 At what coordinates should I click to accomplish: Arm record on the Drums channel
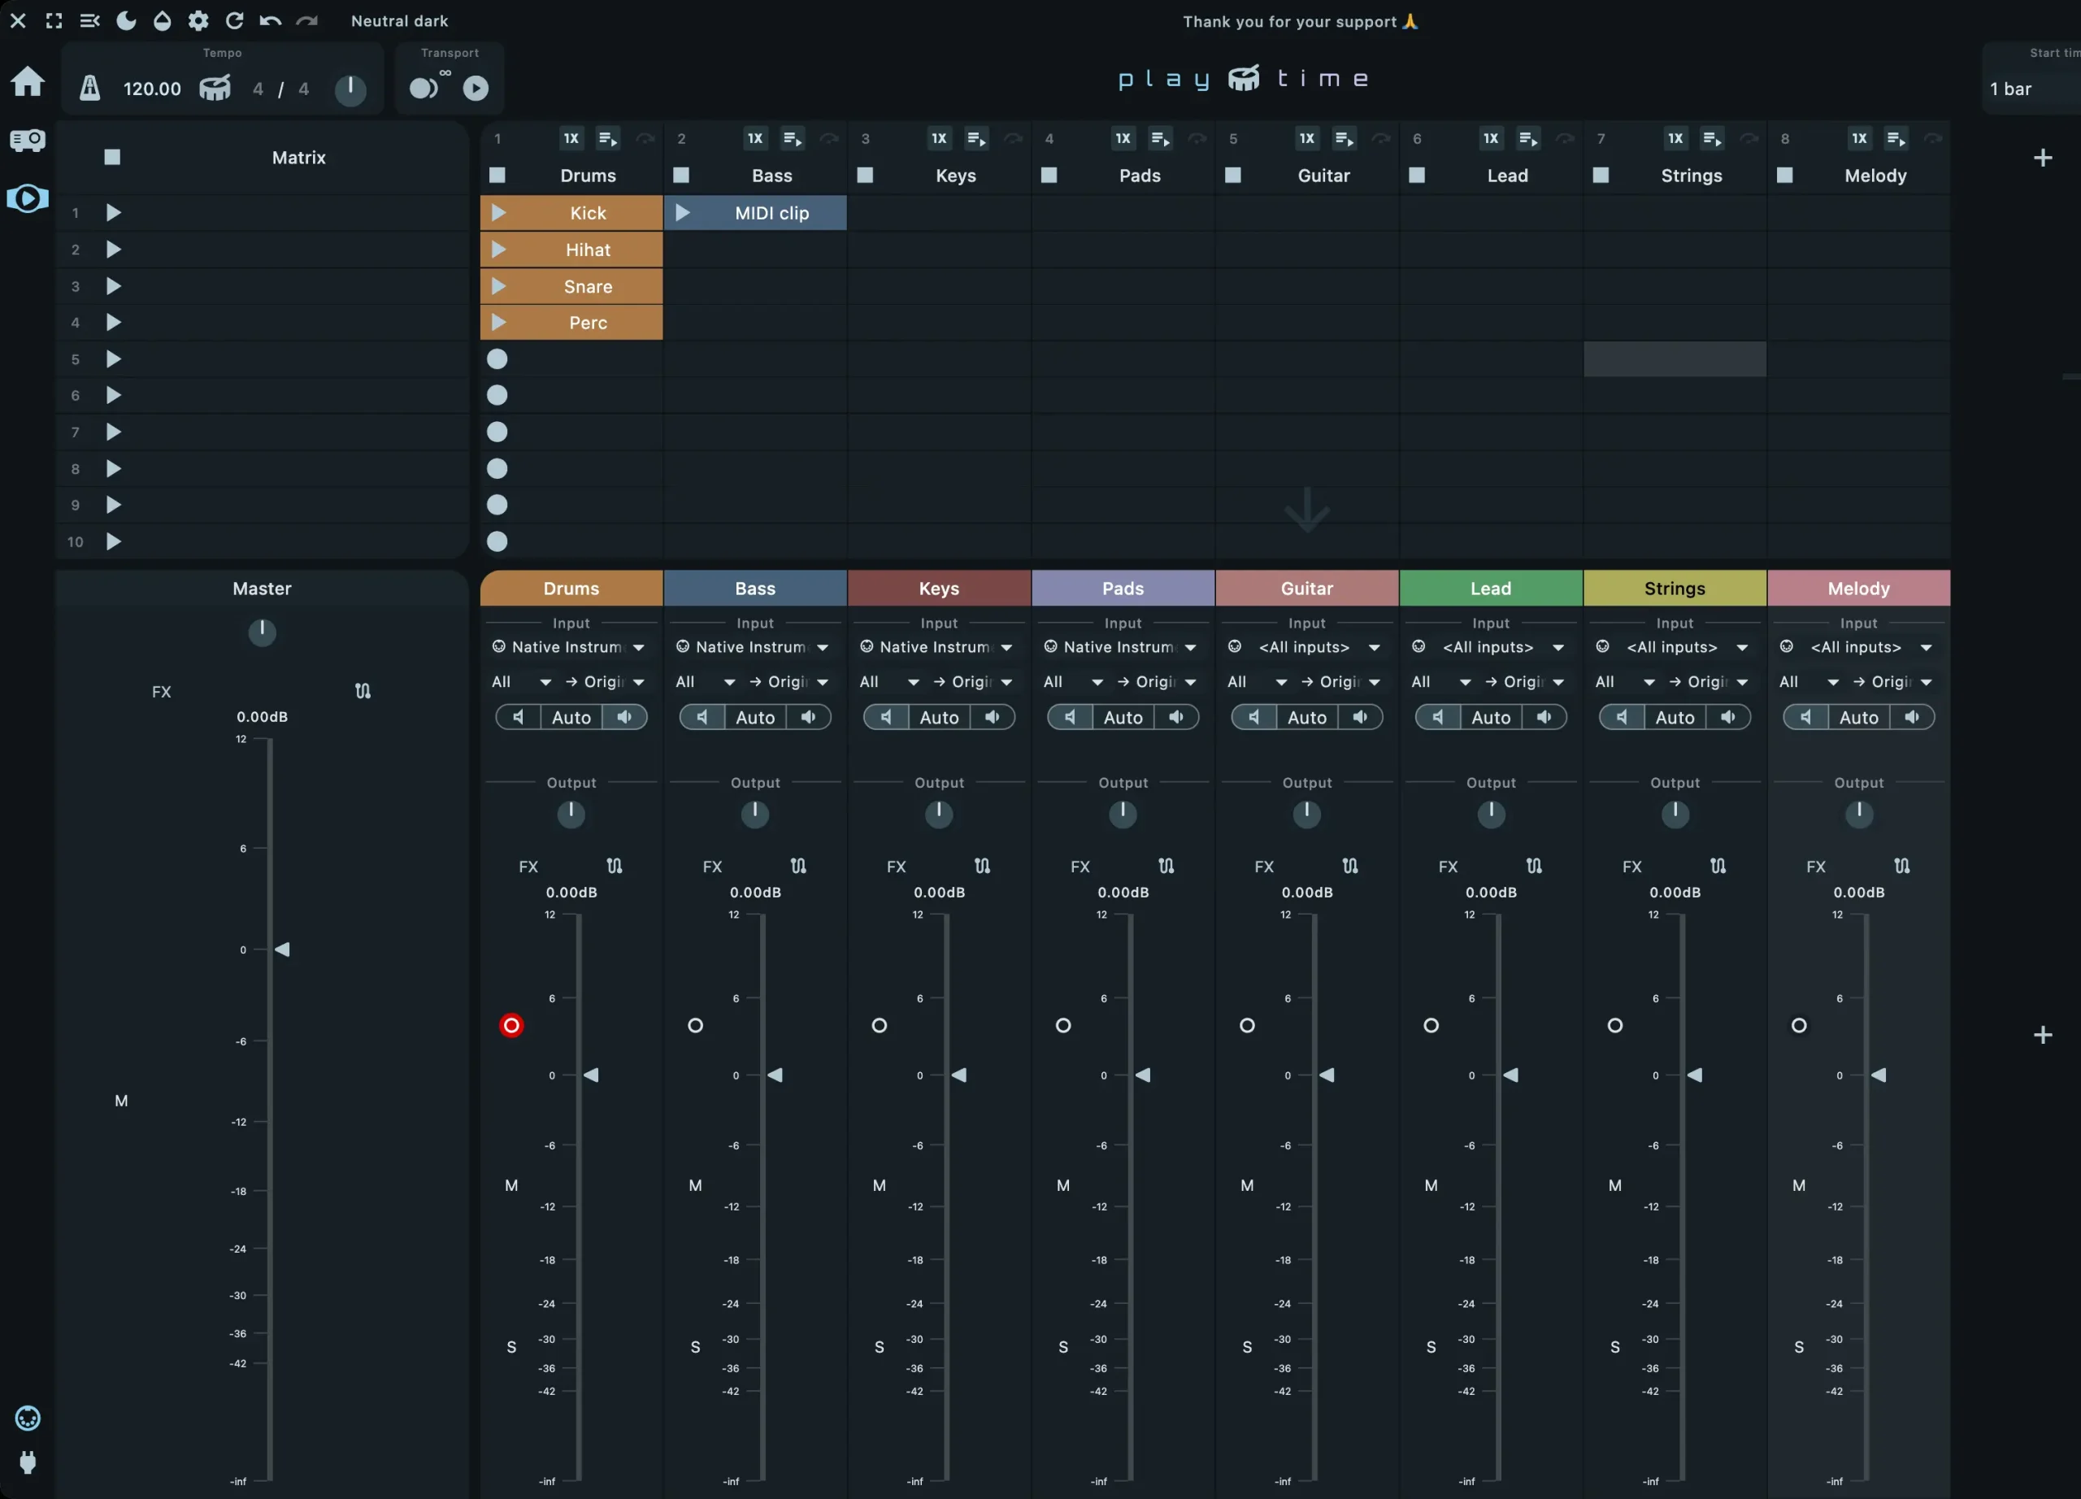(511, 1025)
